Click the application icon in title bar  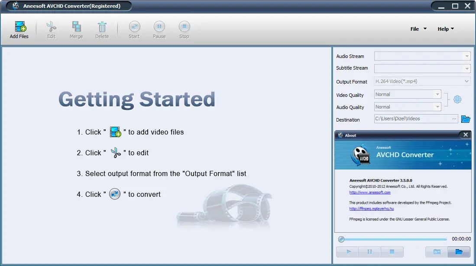(15, 6)
